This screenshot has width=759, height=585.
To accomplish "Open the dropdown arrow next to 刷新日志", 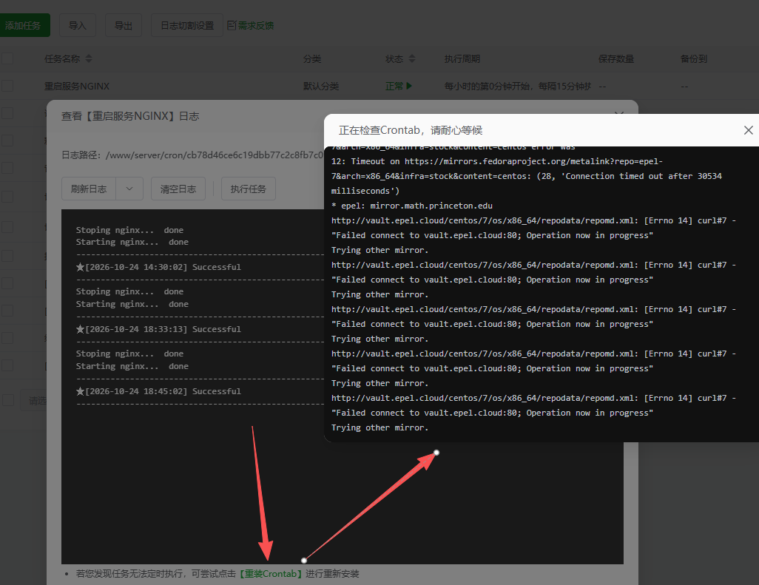I will pos(129,189).
